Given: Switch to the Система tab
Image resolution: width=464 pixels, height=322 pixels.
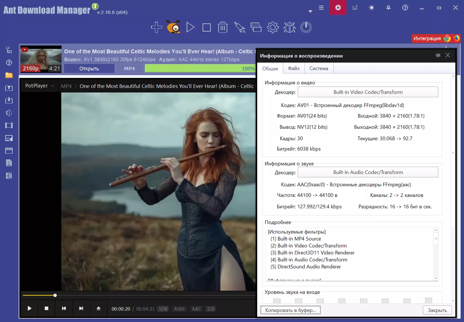Looking at the screenshot, I should tap(319, 69).
